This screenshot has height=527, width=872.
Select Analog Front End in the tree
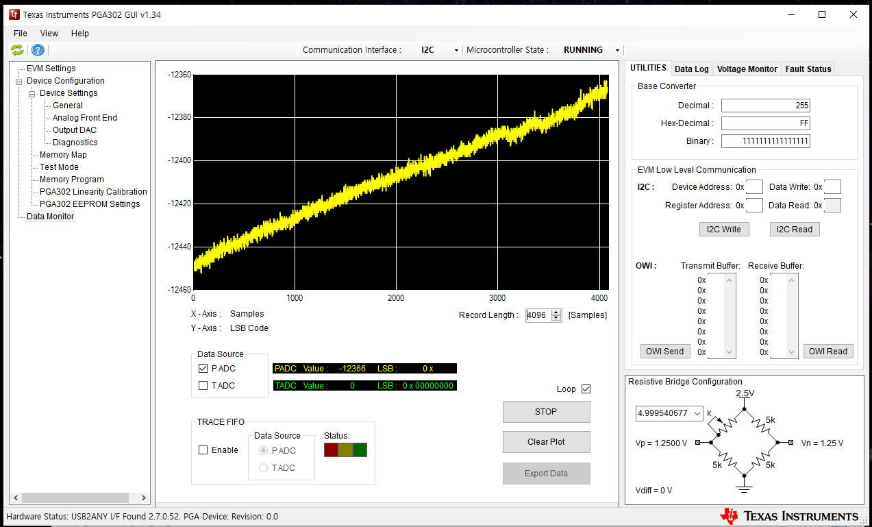[85, 118]
